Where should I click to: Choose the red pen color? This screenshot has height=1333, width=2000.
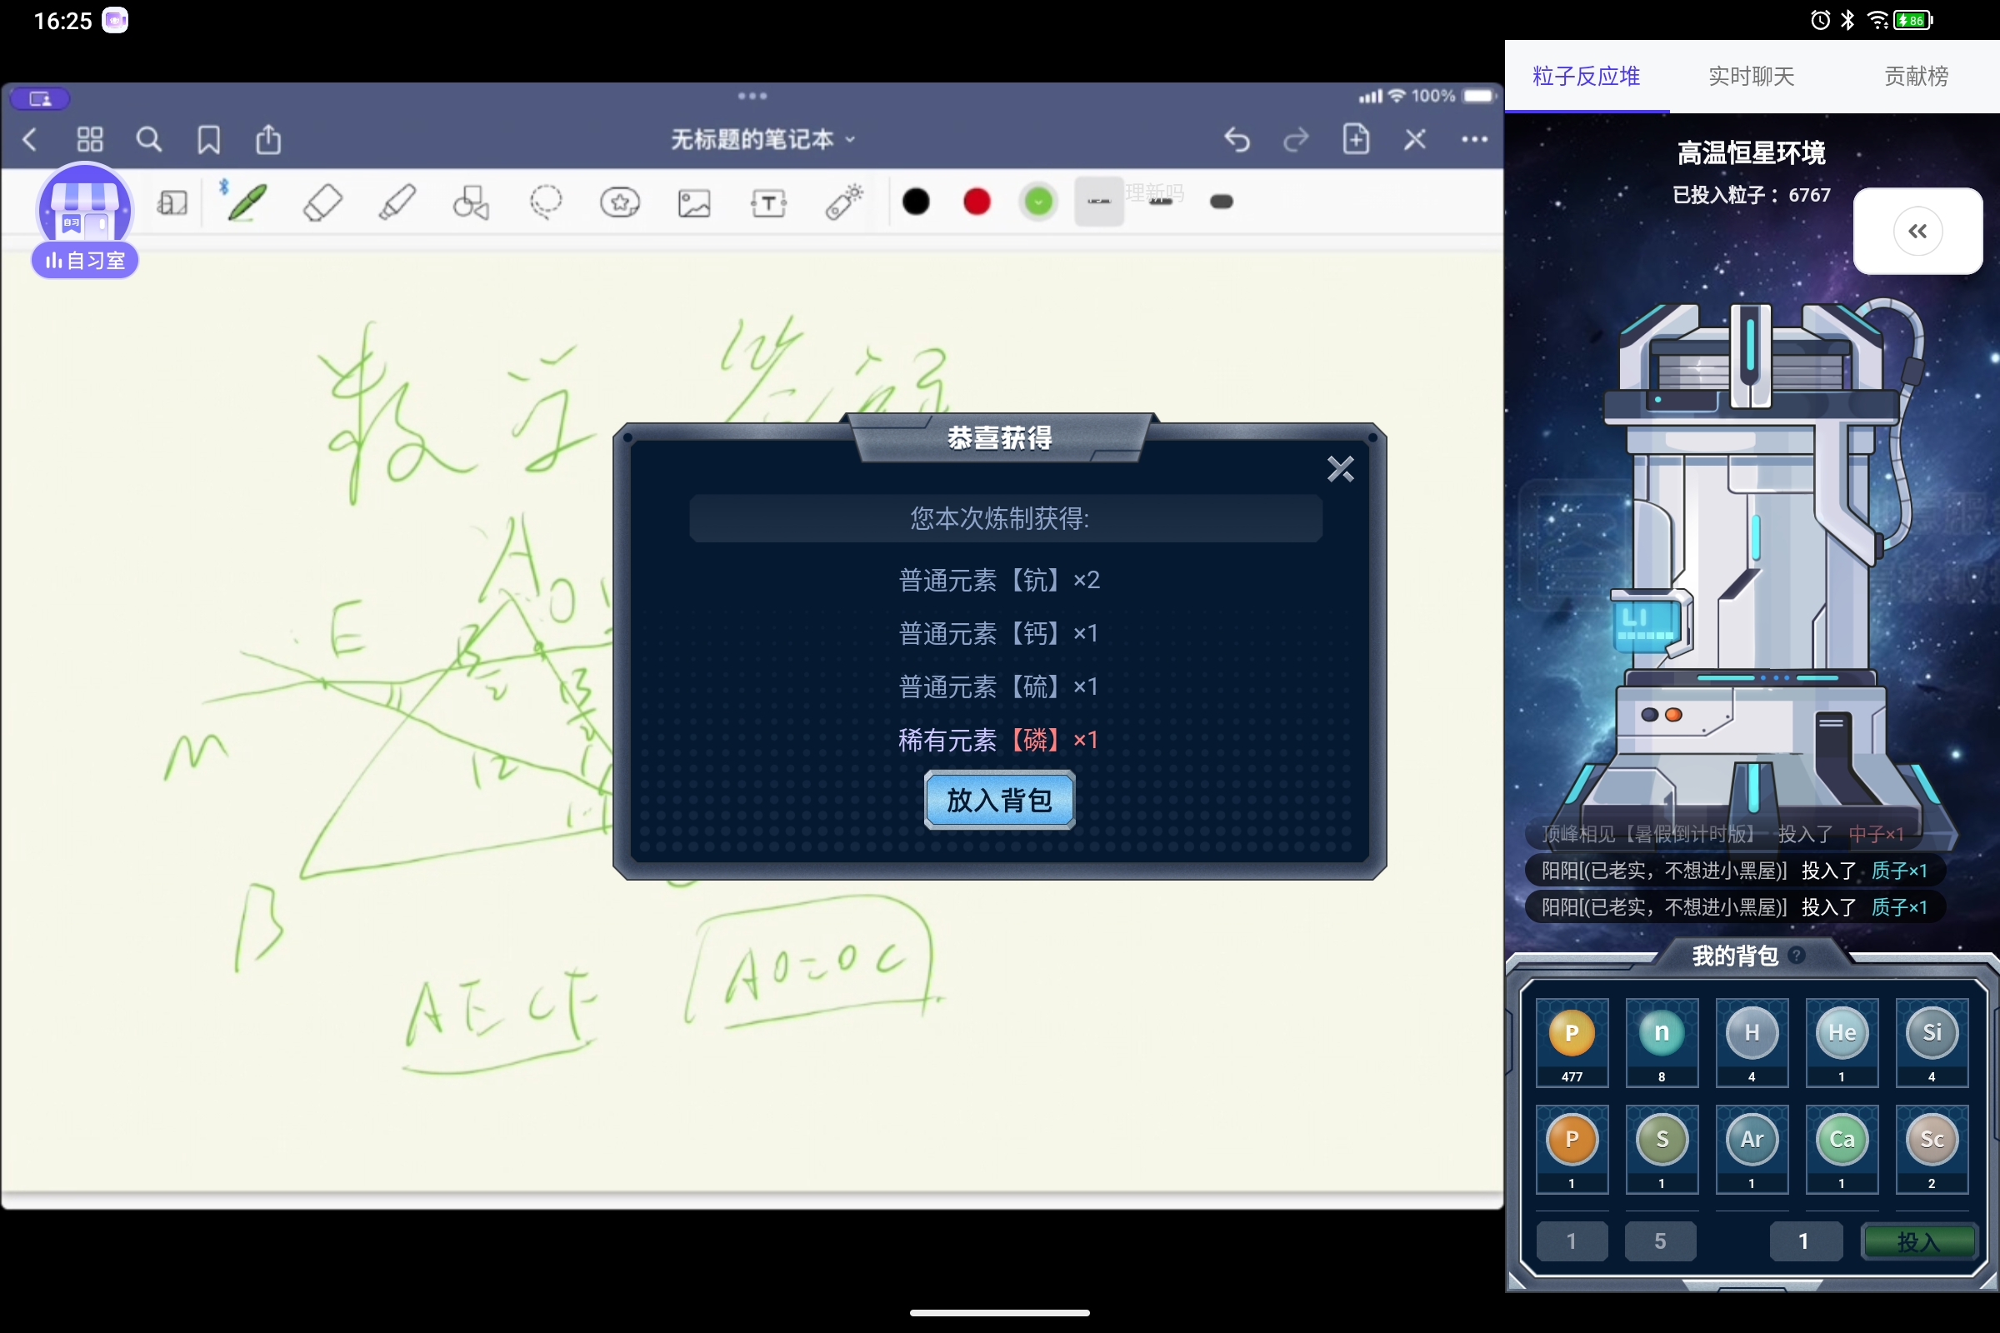tap(976, 202)
